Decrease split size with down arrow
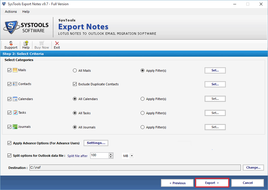The image size is (268, 190). coord(111,157)
